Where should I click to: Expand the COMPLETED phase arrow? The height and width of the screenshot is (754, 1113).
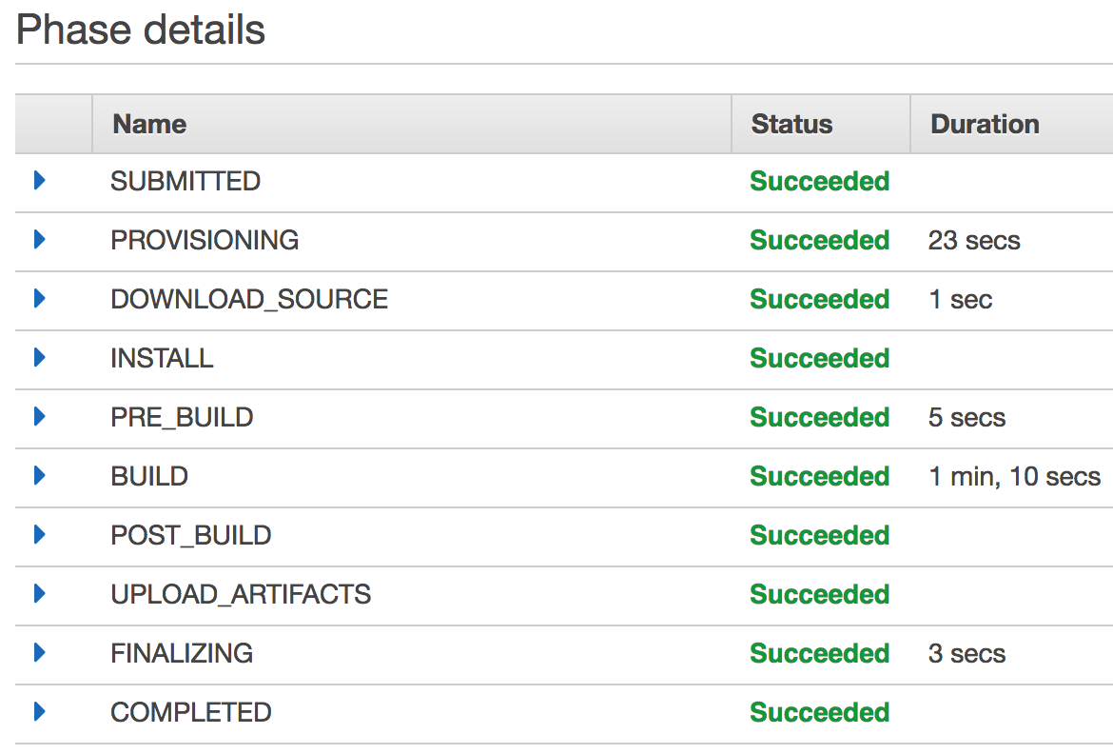coord(40,711)
